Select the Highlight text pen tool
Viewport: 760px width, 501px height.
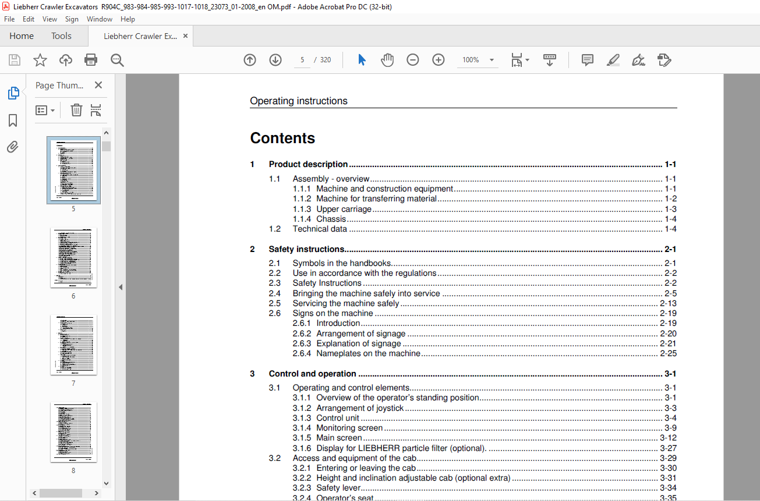tap(613, 60)
